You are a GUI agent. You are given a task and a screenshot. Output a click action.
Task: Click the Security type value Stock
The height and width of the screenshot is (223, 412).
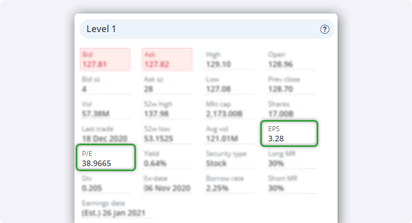(x=216, y=163)
